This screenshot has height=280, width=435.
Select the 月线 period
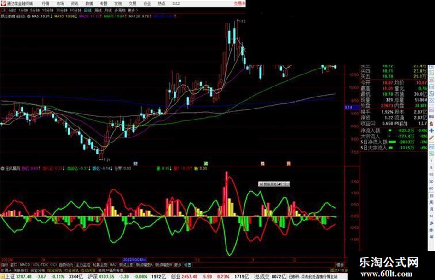108,10
